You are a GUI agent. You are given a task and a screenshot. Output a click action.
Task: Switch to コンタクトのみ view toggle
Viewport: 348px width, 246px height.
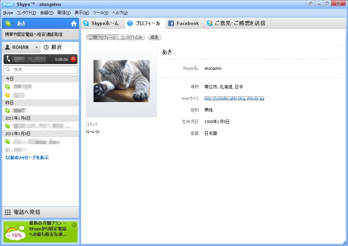131,38
